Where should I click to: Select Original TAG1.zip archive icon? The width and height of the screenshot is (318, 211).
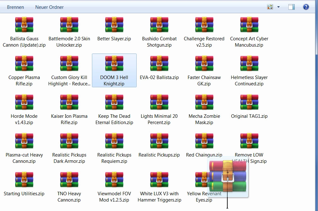click(249, 102)
